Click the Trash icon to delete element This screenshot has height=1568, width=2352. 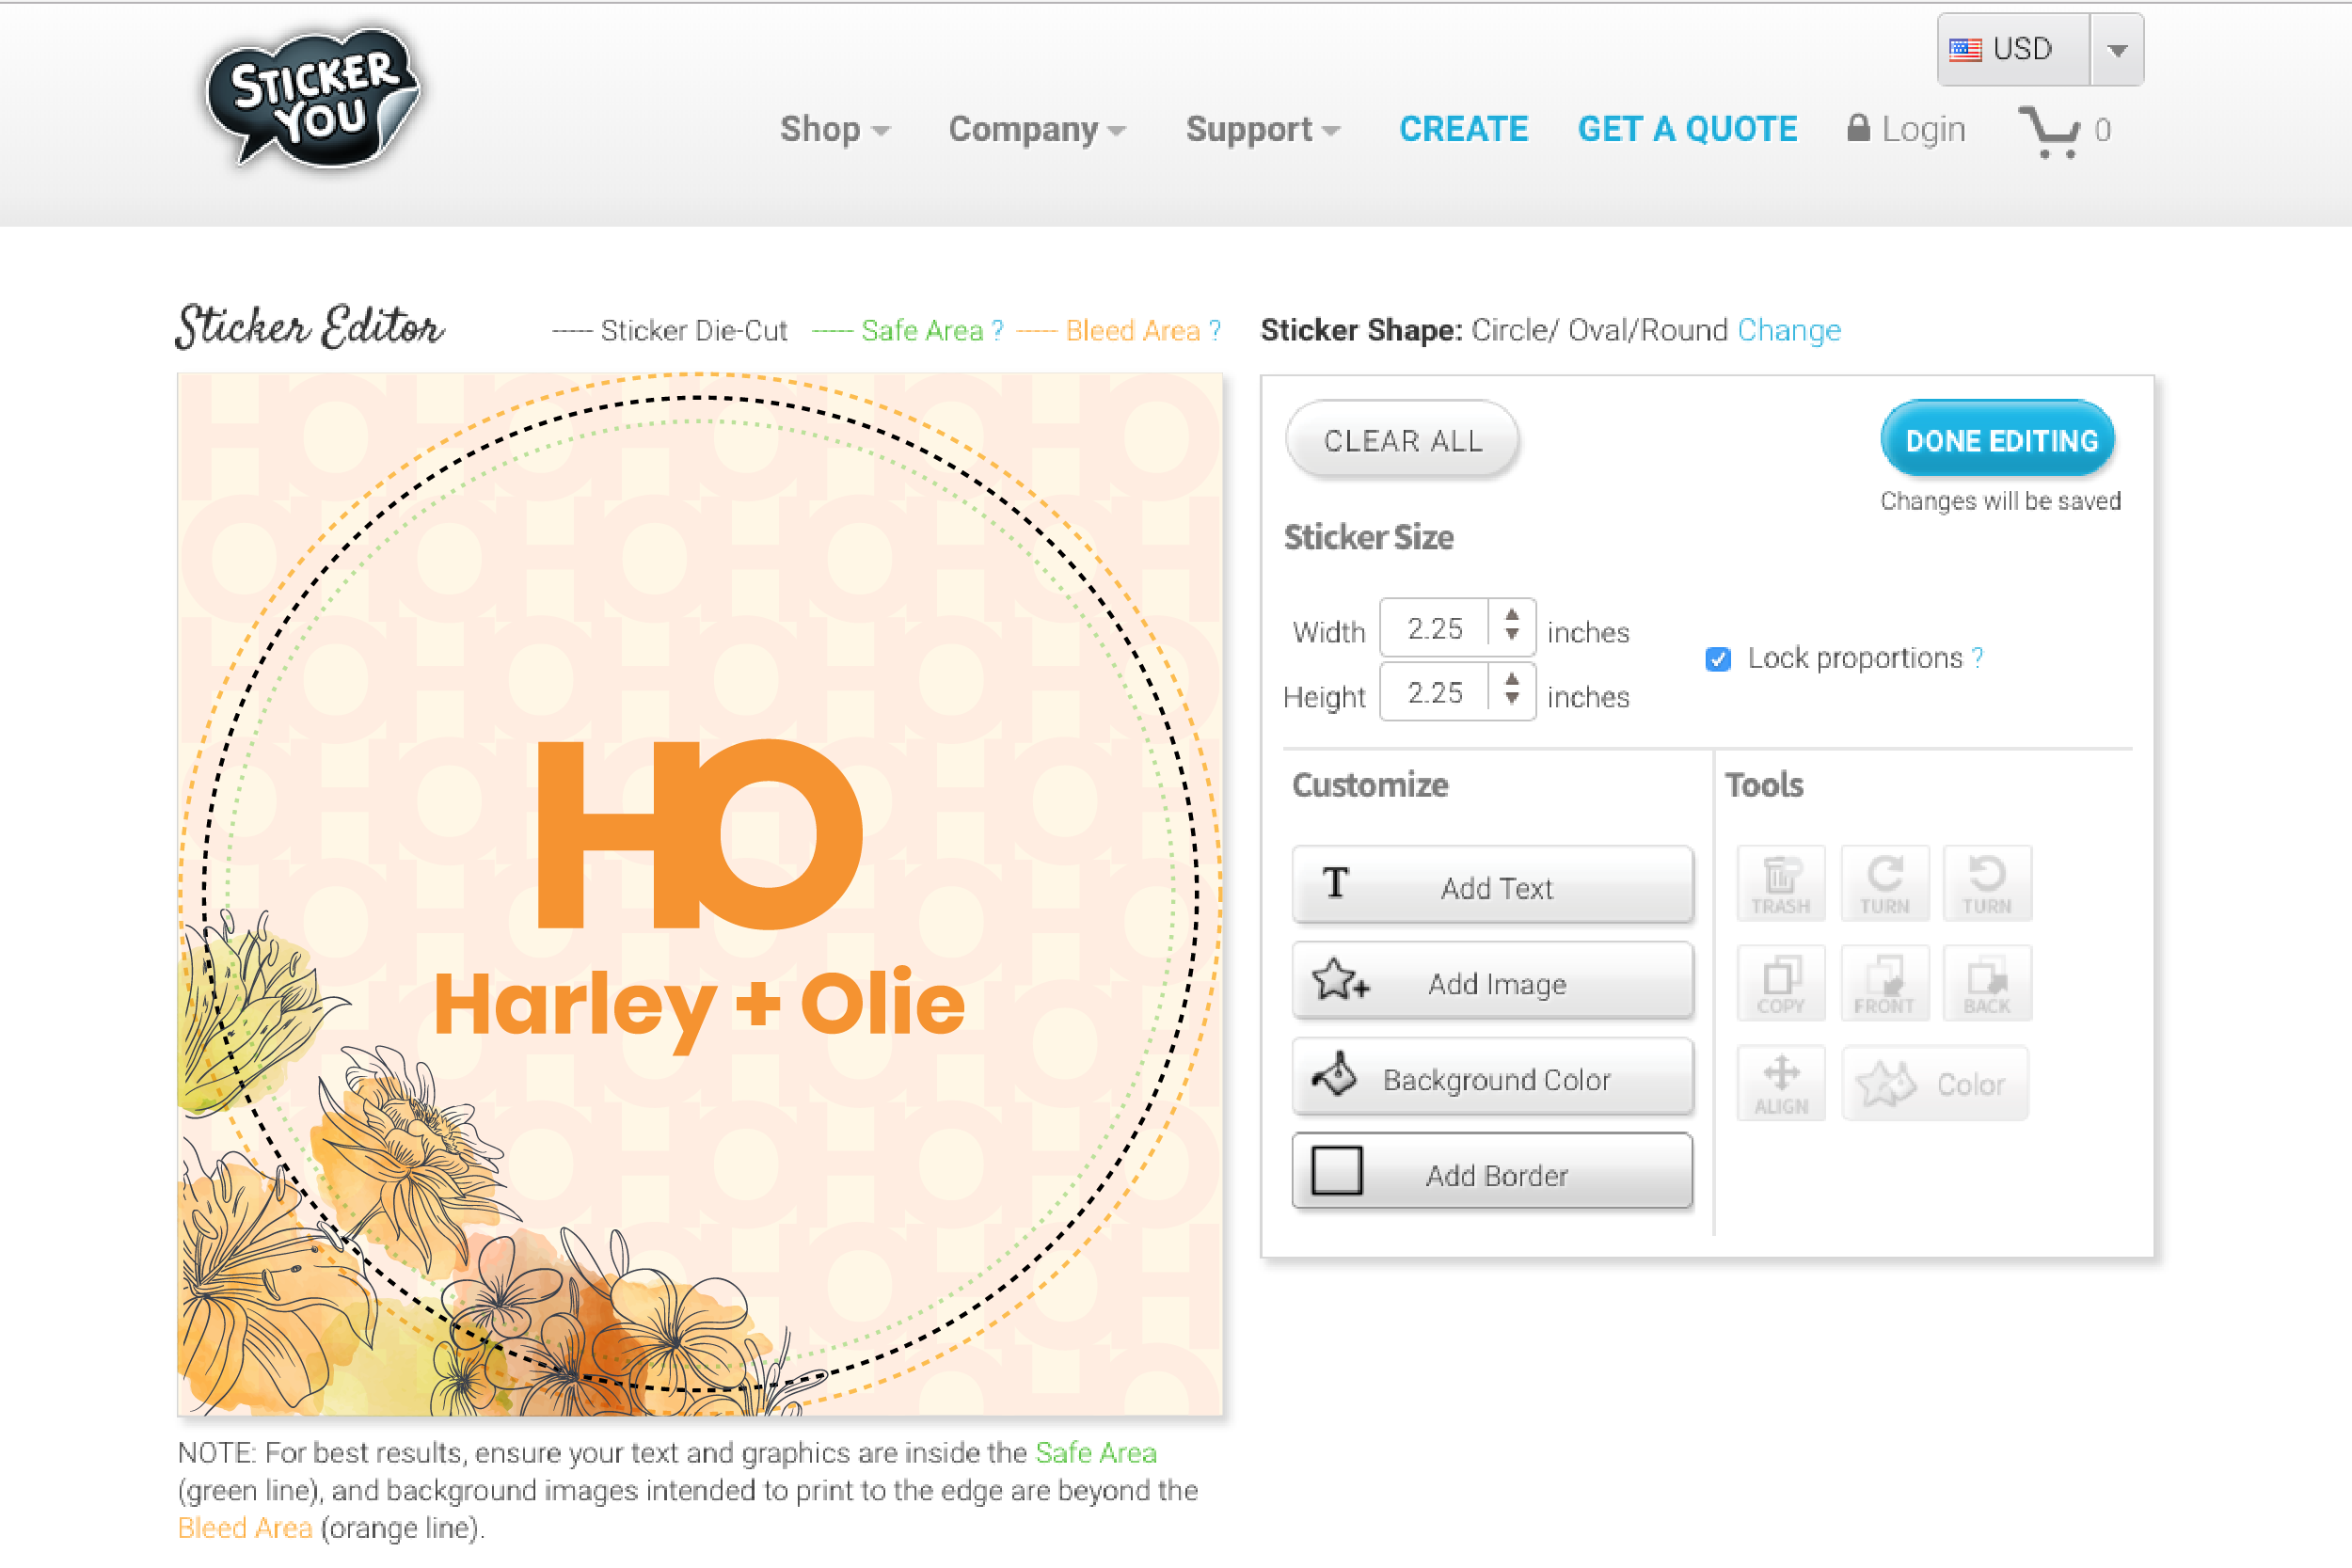click(1778, 885)
